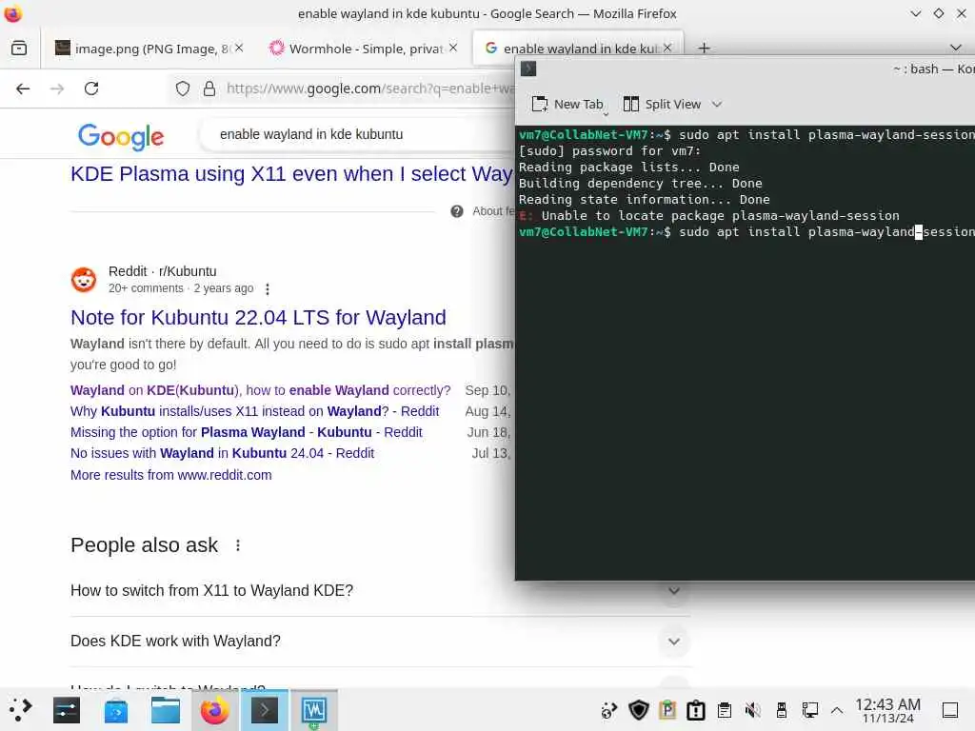Reload the current Firefox page

tap(91, 89)
